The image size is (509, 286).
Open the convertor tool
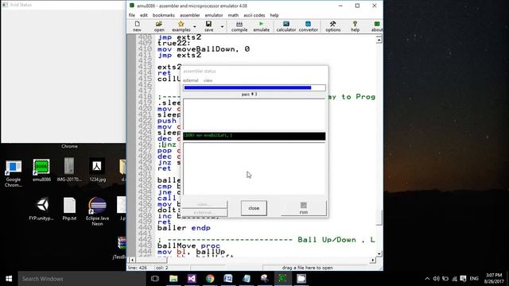(308, 26)
